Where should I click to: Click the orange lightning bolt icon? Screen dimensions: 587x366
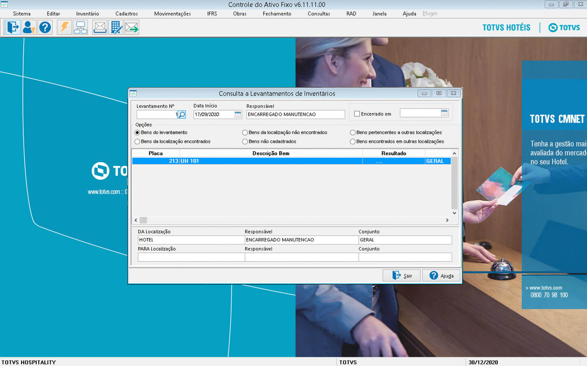[64, 28]
